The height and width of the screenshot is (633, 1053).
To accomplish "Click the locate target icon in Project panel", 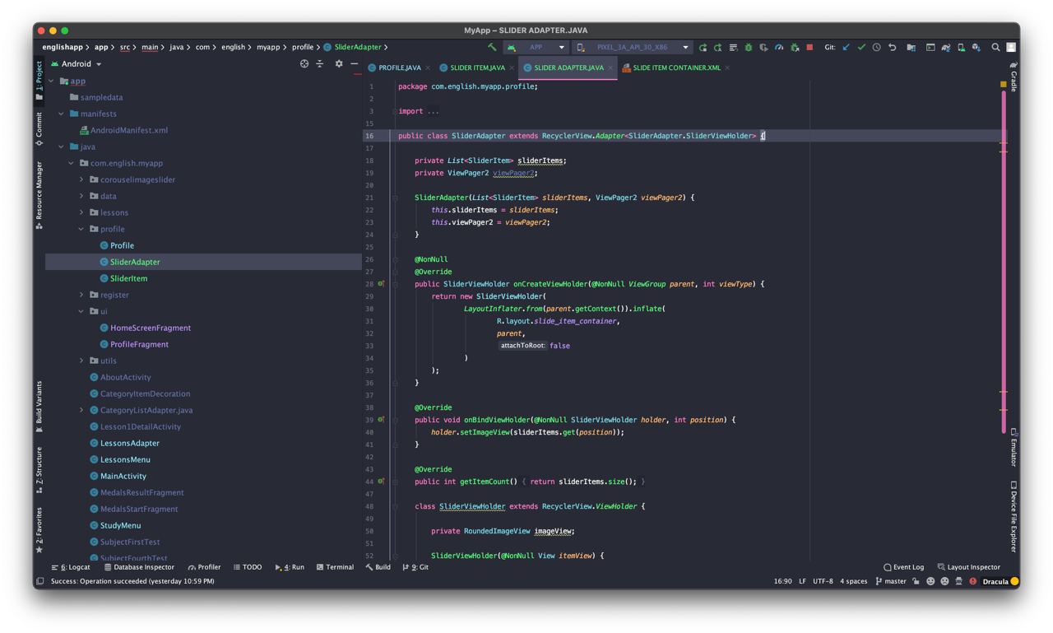I will [304, 64].
